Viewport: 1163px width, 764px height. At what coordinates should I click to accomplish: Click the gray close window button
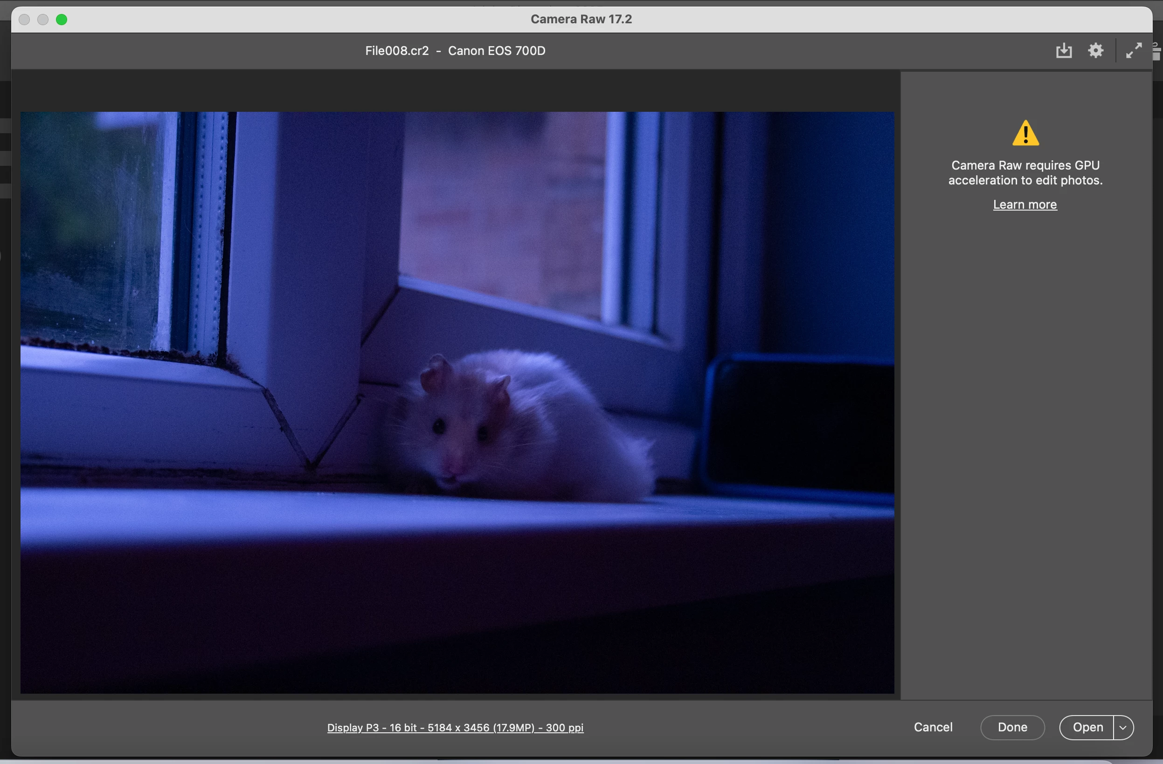point(24,20)
